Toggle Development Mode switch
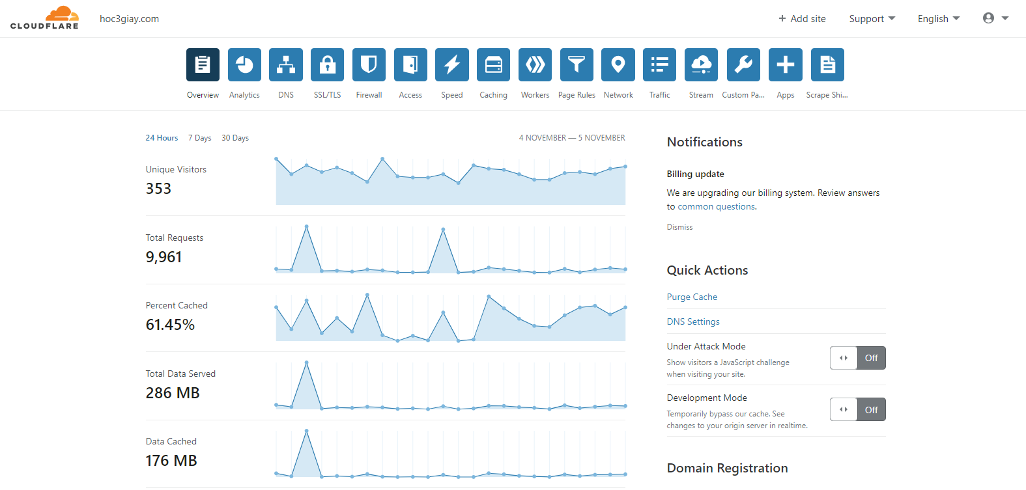Viewport: 1026px width, 490px height. click(x=857, y=409)
